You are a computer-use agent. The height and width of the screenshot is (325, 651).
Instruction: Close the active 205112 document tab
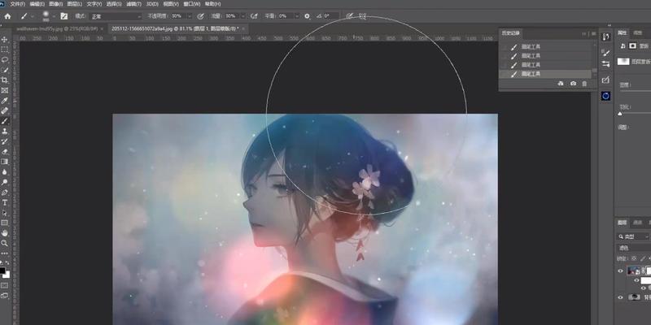pos(243,28)
